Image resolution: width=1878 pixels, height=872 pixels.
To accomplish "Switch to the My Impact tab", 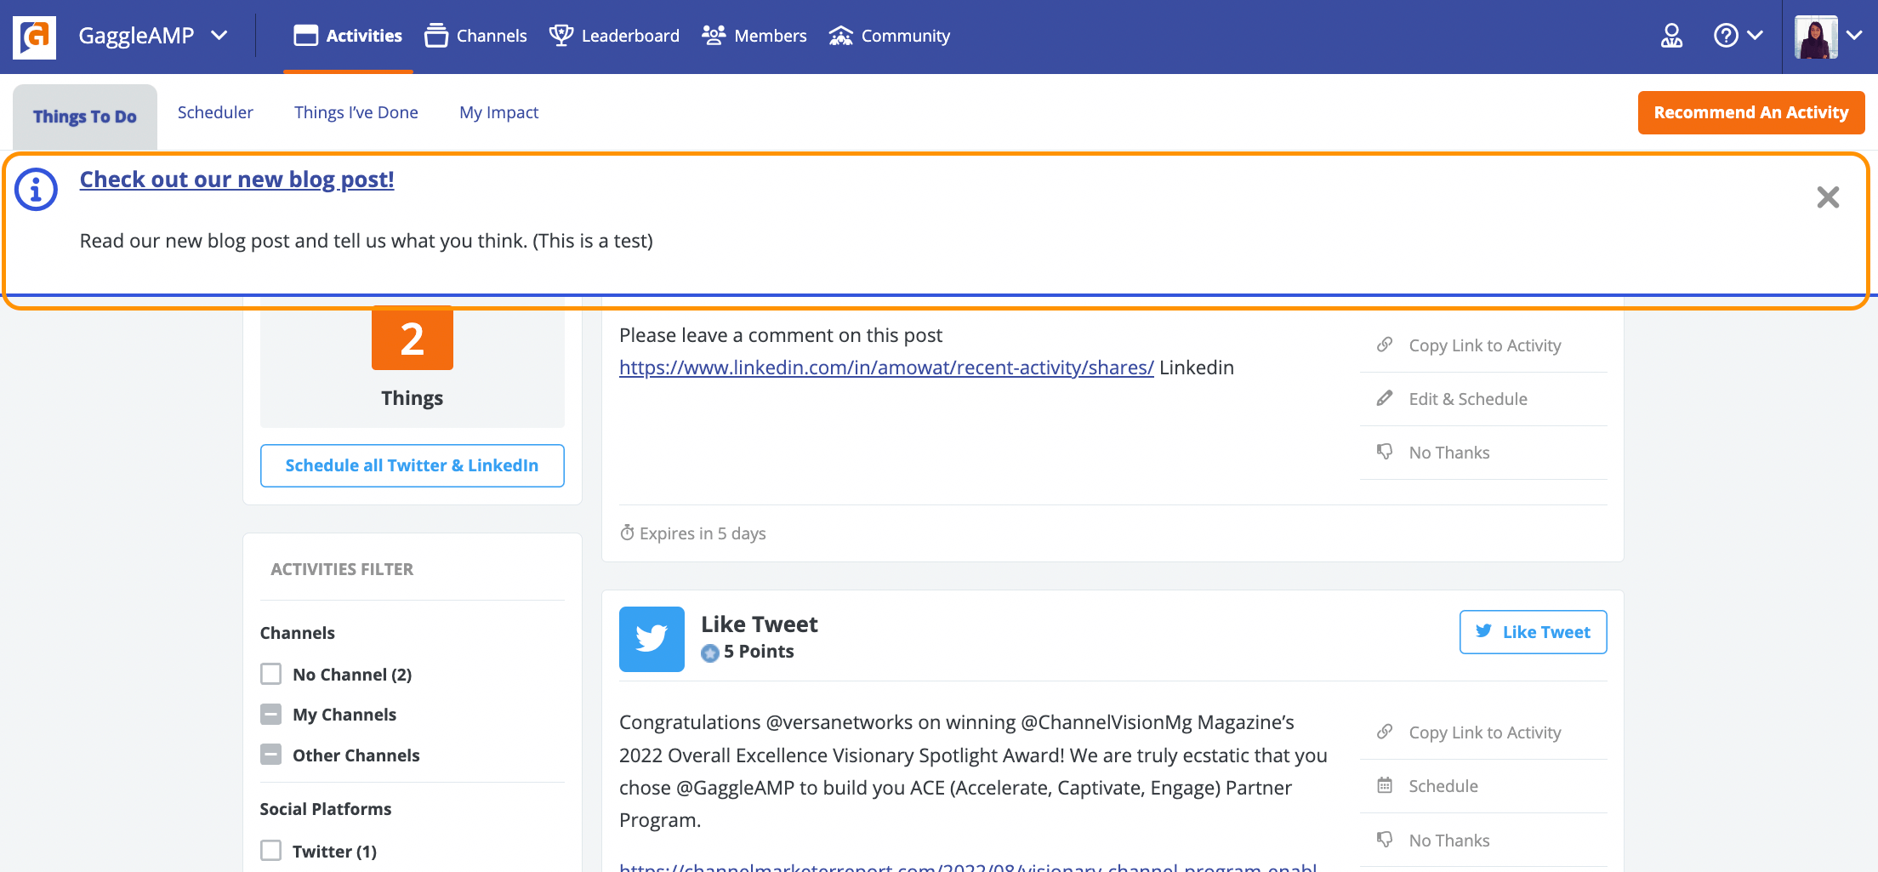I will coord(499,112).
